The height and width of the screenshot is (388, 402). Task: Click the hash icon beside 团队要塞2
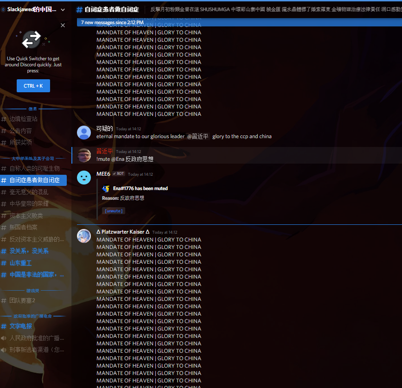[x=4, y=300]
